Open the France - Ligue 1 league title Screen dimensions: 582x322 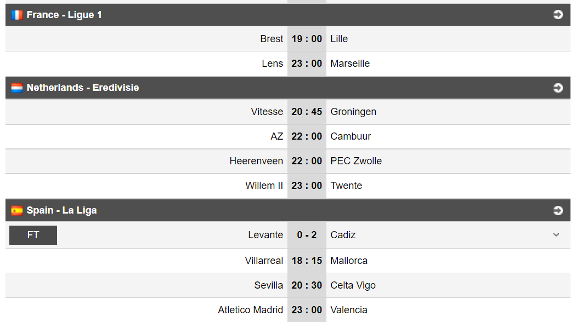tap(64, 15)
